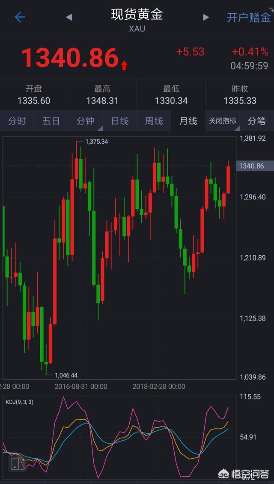Screen dimensions: 274x484
Task: Expand the 分钟 interval dropdown
Action: pos(86,121)
